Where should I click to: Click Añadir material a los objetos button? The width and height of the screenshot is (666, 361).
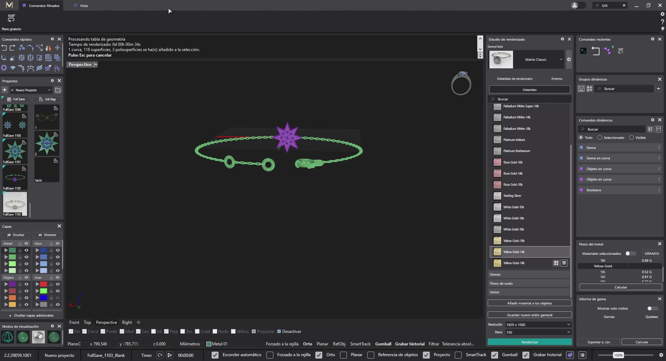coord(529,303)
